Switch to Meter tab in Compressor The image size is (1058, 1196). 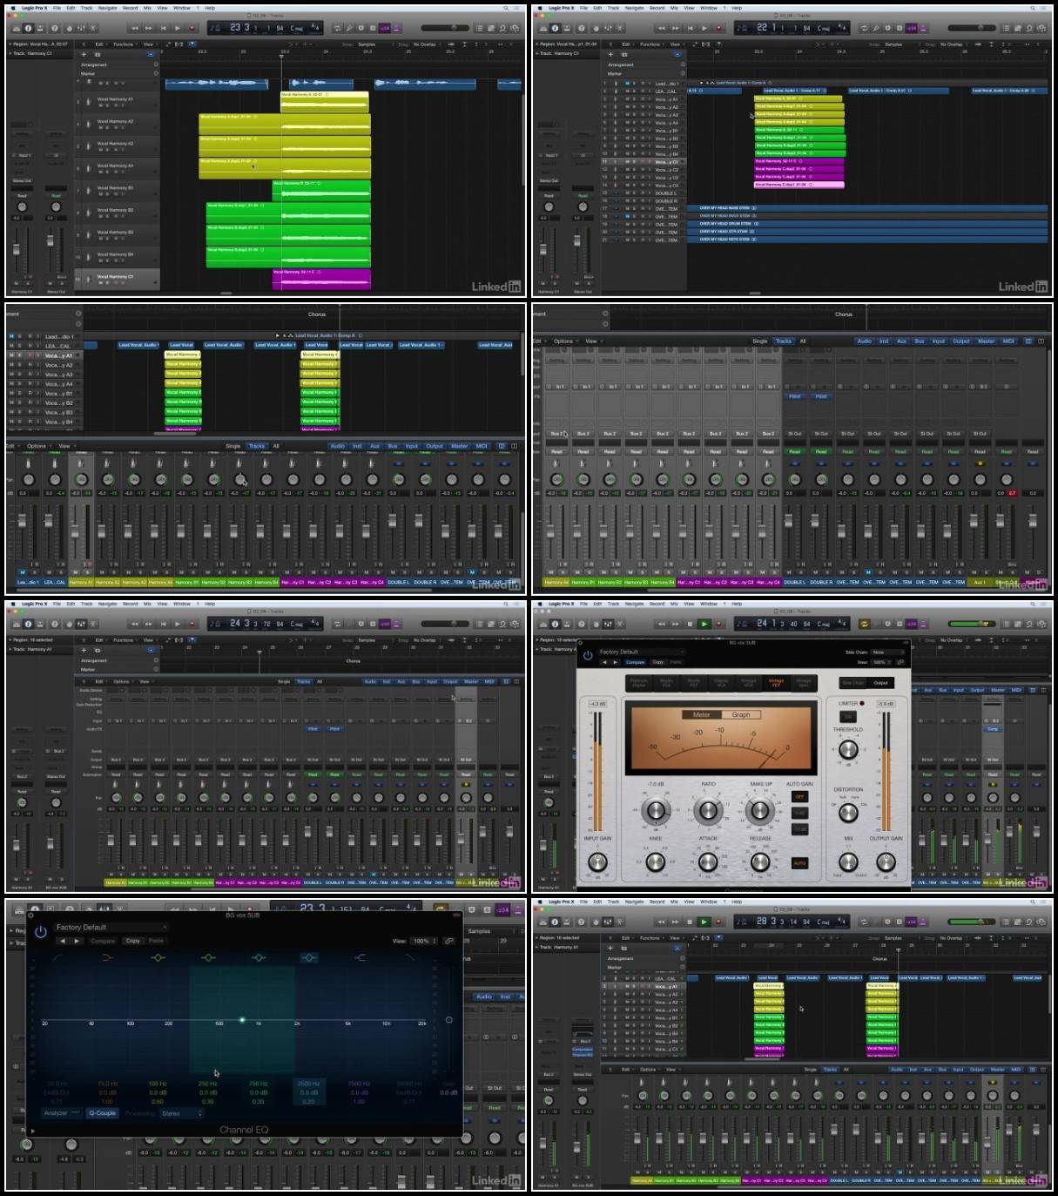(701, 714)
